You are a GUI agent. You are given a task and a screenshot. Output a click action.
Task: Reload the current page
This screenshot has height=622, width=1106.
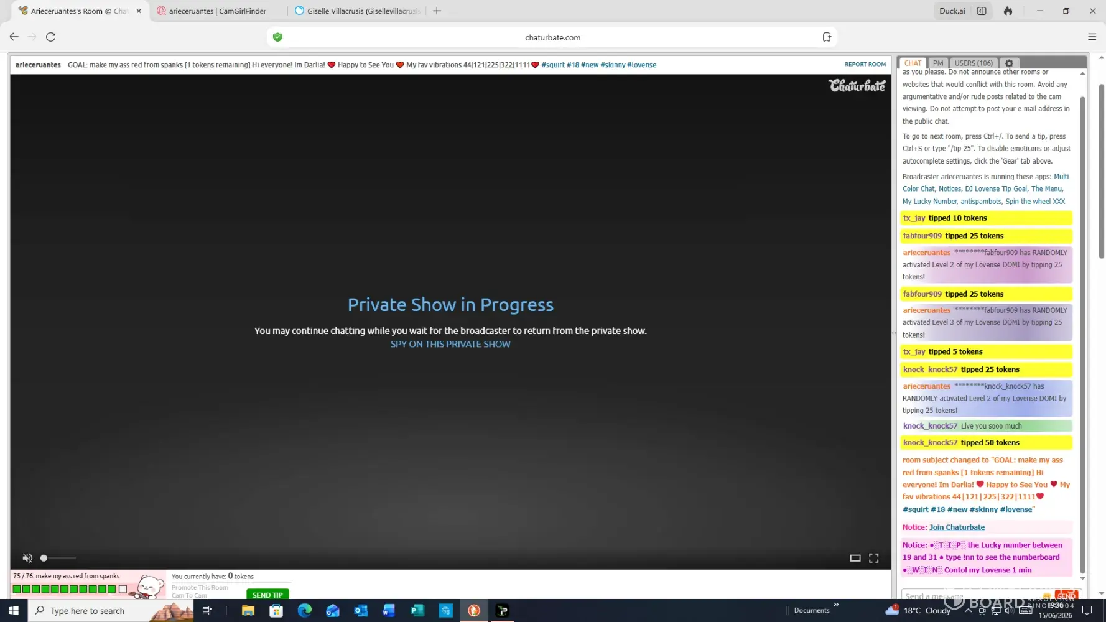[51, 37]
